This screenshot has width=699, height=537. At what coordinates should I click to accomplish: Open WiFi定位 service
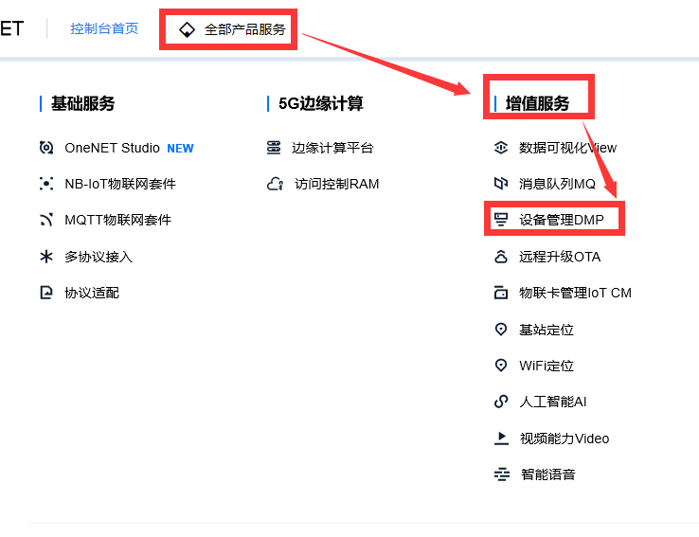(547, 366)
